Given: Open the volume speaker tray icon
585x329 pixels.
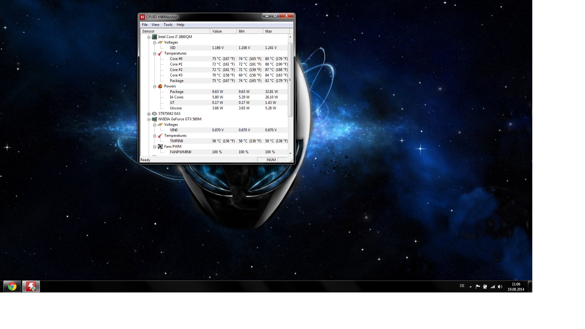Looking at the screenshot, I should click(x=500, y=287).
